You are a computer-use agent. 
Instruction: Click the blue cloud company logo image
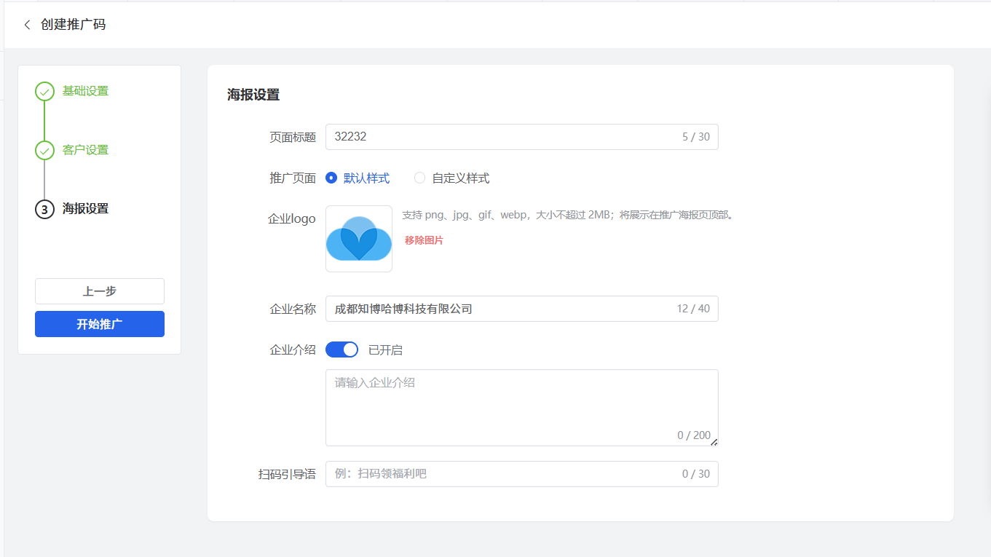359,239
